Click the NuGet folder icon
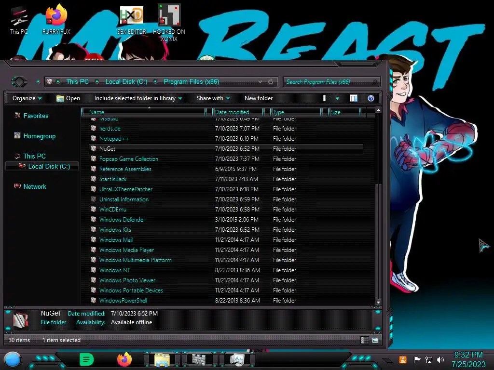494x370 pixels. click(94, 148)
